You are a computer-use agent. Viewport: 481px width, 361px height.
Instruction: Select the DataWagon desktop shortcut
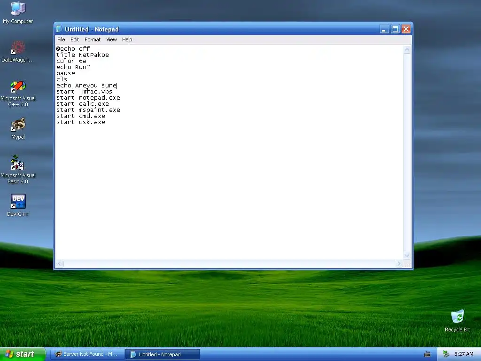click(18, 51)
